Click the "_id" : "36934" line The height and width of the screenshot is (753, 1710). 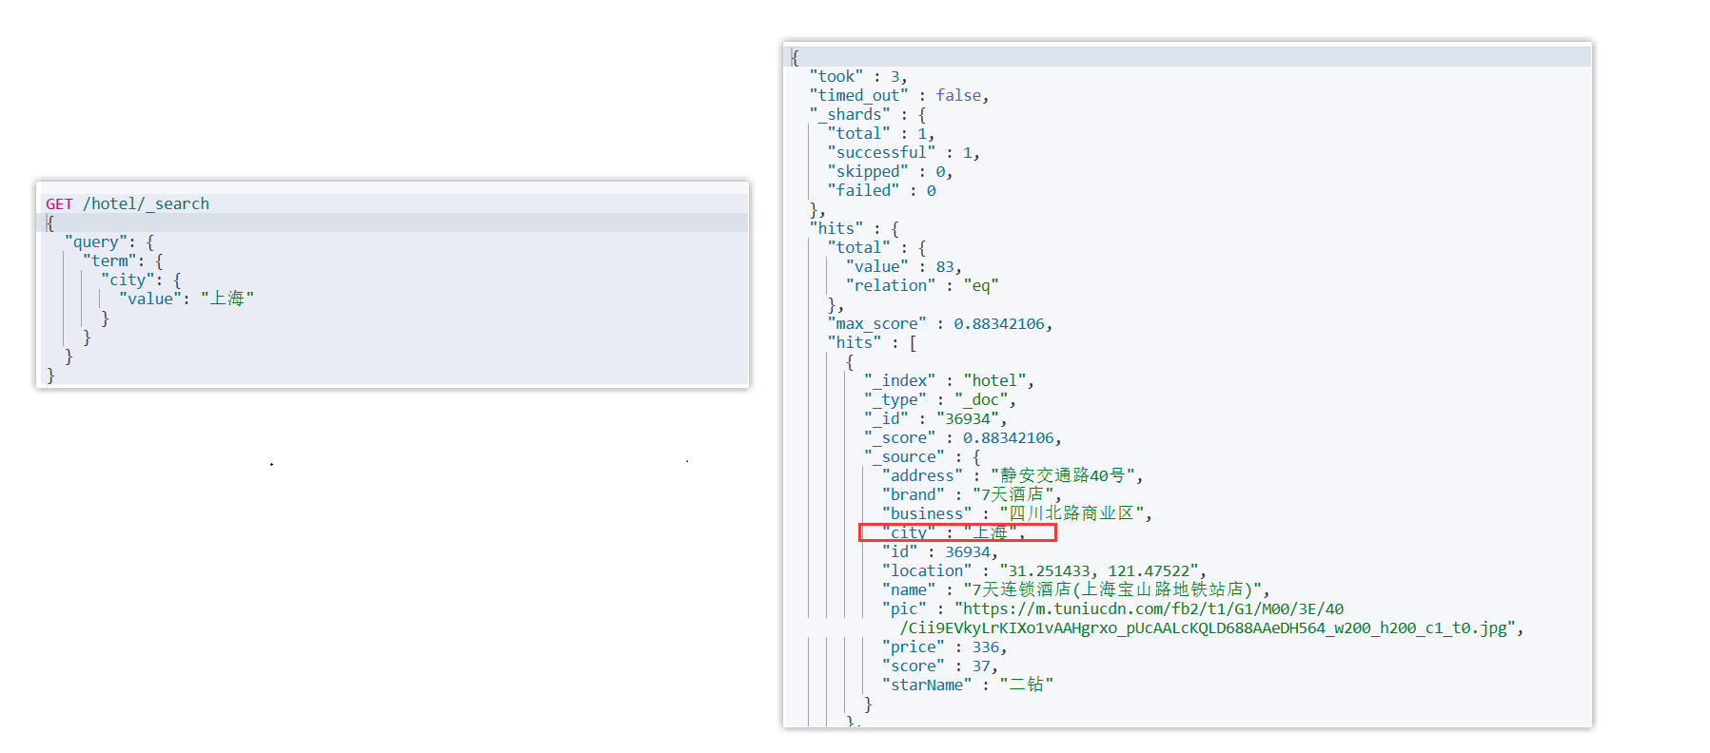point(935,418)
